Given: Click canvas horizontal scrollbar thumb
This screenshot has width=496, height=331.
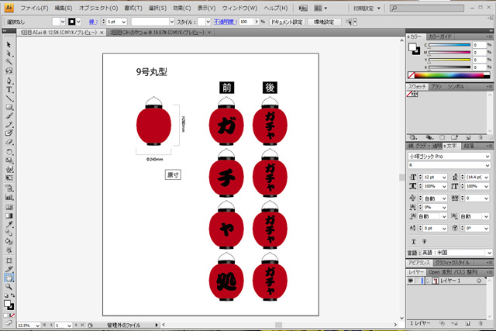Looking at the screenshot, I should point(278,325).
